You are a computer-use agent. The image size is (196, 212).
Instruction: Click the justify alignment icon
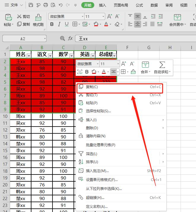click(152, 24)
